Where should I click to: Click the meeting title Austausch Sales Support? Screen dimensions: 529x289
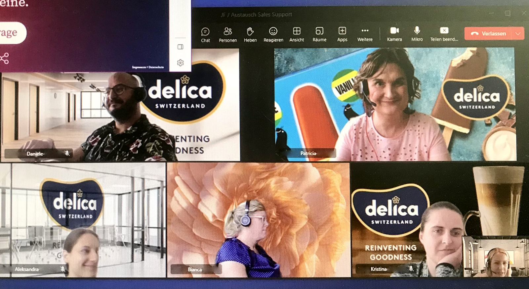point(257,15)
